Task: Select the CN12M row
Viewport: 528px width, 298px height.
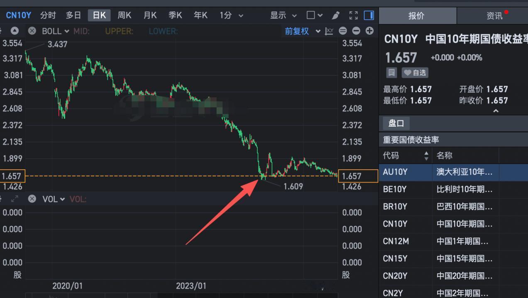Action: pos(453,241)
